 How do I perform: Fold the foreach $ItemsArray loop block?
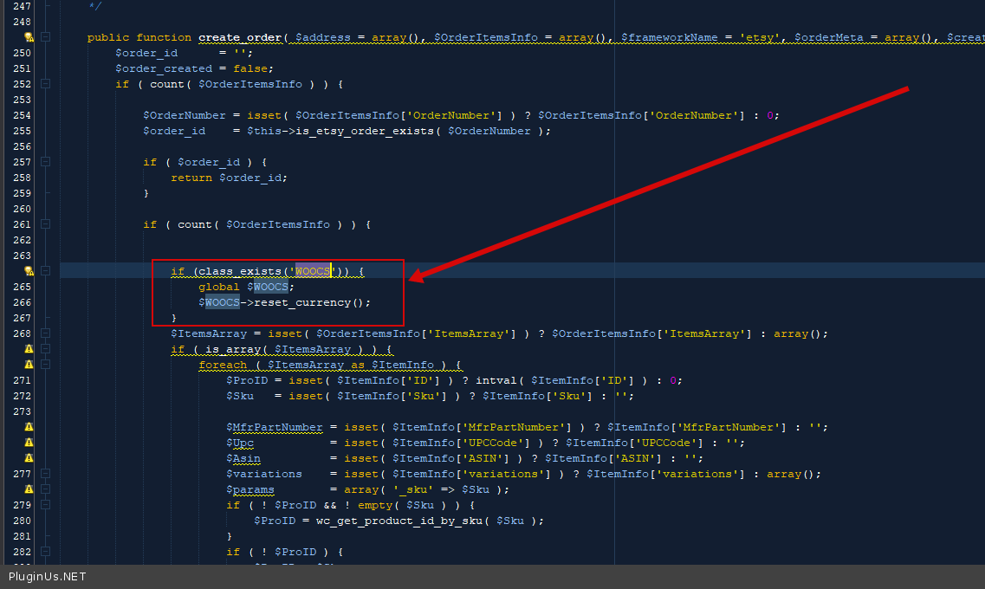[45, 365]
